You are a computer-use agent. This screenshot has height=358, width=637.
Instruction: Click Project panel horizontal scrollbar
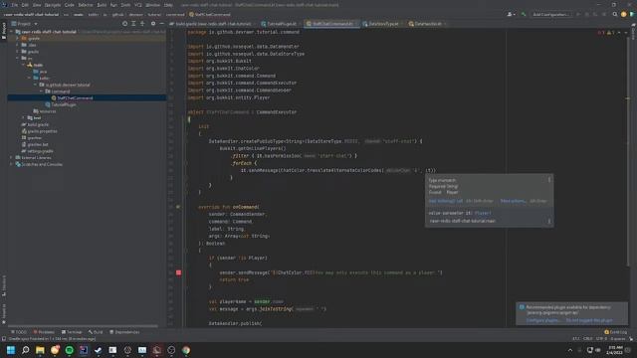[83, 326]
